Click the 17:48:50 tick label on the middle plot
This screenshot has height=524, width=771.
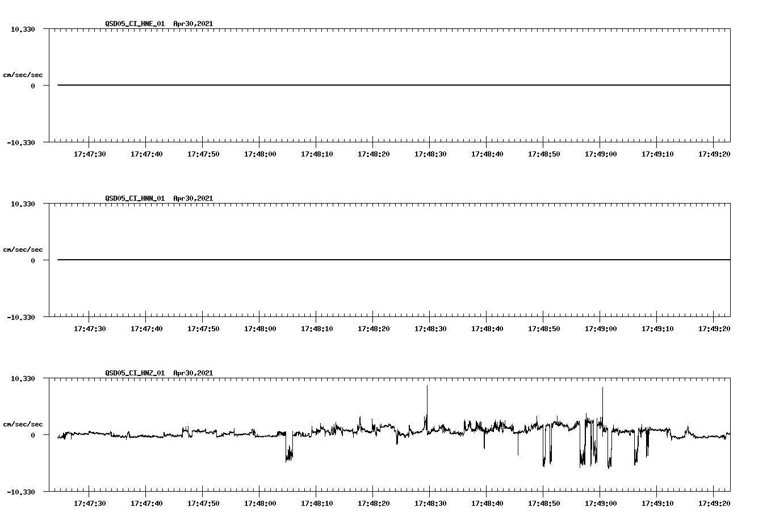coord(543,327)
